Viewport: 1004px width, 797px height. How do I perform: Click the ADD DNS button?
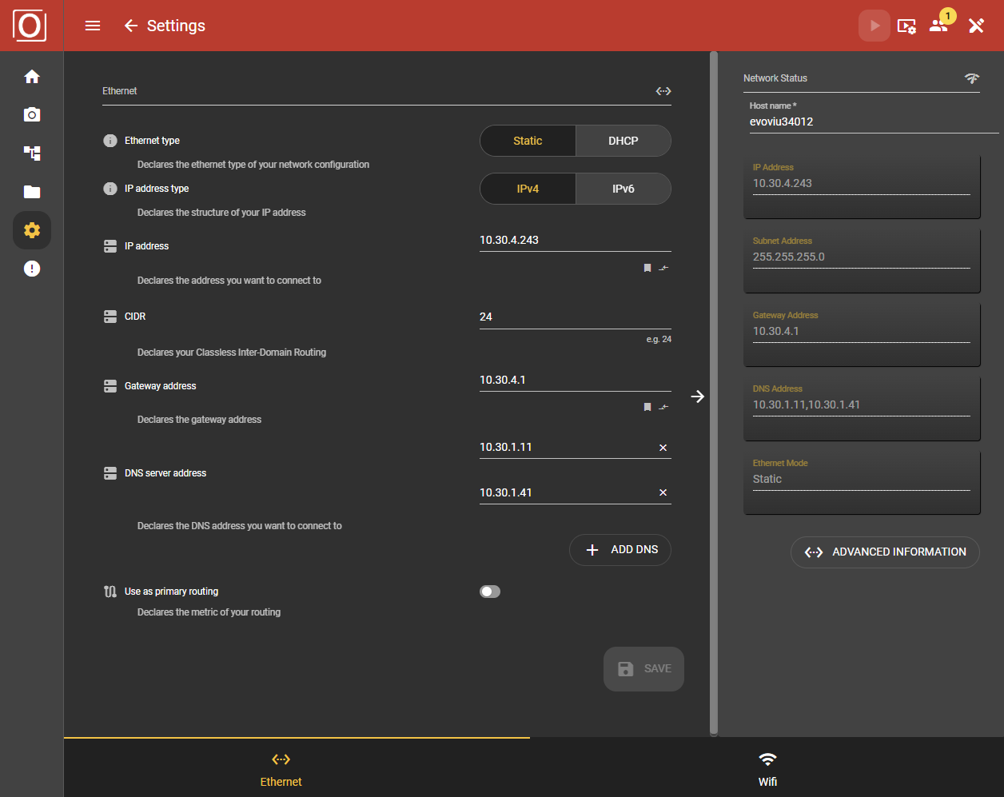pyautogui.click(x=620, y=550)
